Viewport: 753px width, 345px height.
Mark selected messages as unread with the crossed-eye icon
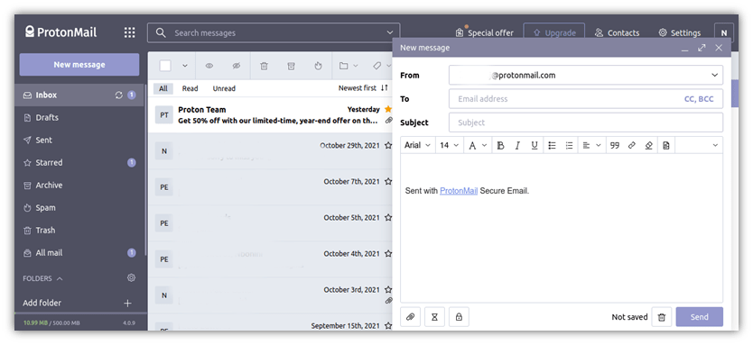[237, 66]
